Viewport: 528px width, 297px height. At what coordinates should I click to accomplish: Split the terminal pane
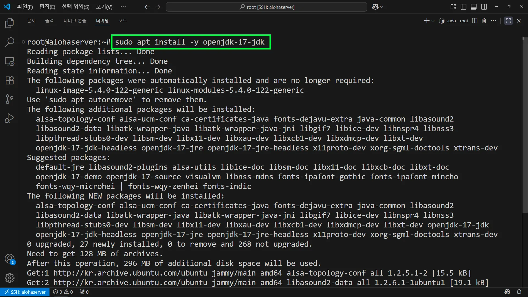pos(474,21)
